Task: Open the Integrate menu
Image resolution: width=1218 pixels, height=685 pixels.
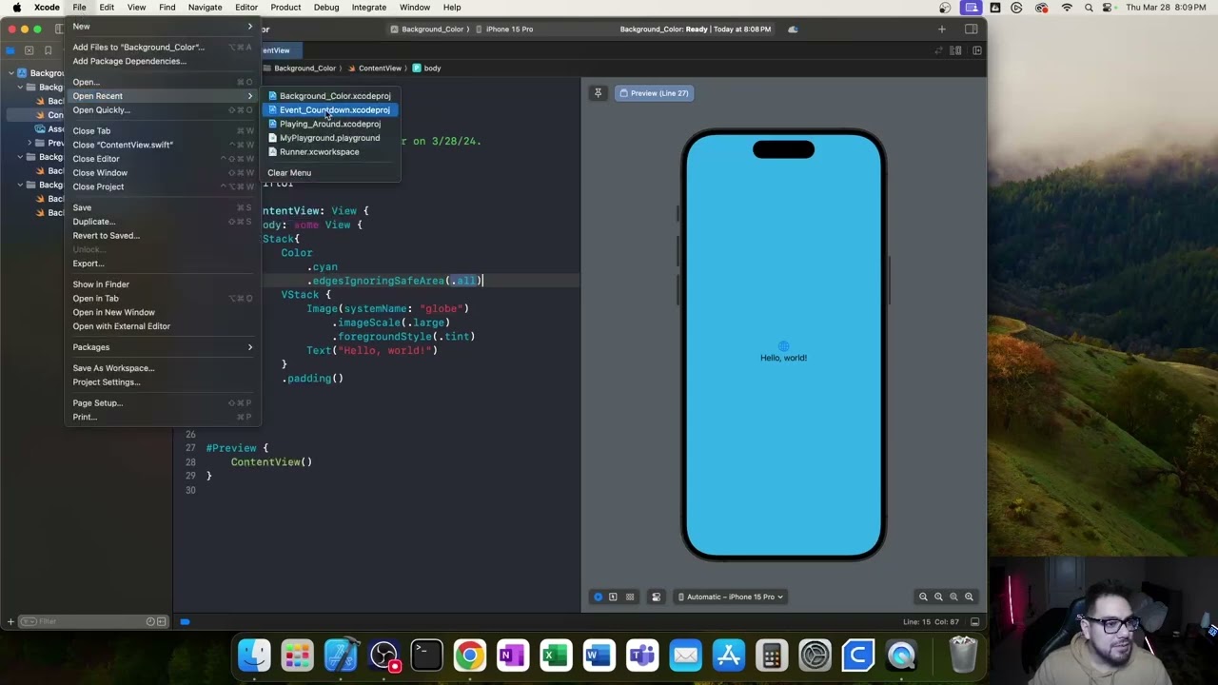Action: click(369, 8)
